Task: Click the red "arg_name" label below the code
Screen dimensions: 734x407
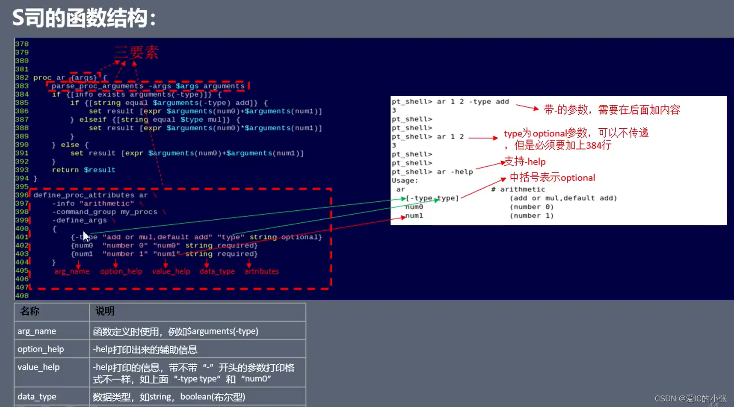Action: click(72, 271)
